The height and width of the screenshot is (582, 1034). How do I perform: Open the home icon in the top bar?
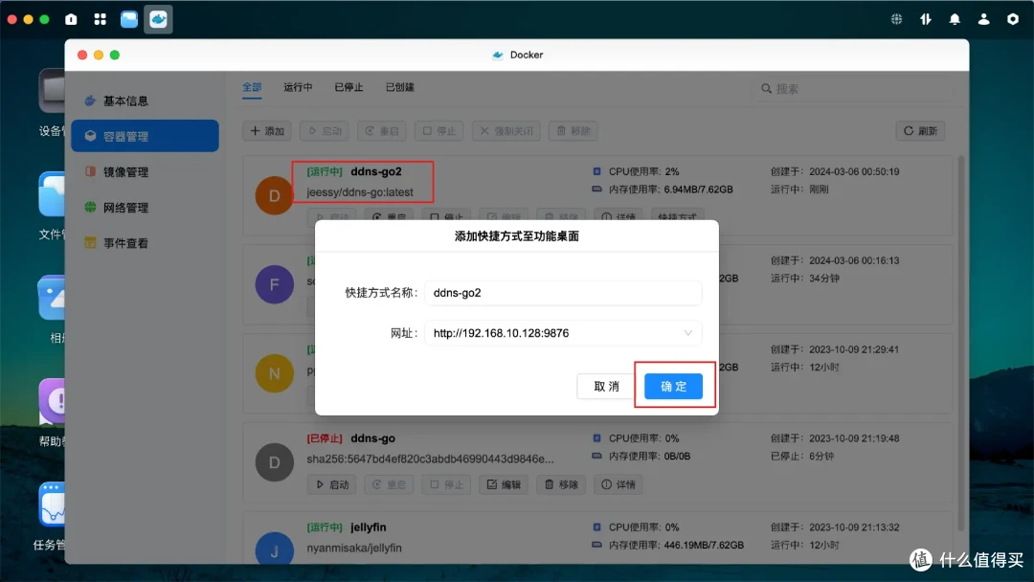(x=71, y=19)
